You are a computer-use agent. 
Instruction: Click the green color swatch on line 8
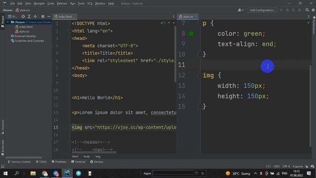[x=191, y=34]
